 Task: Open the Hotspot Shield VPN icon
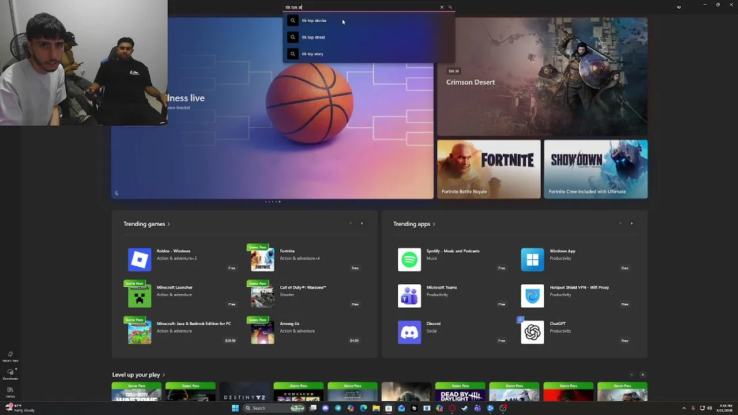(x=532, y=296)
